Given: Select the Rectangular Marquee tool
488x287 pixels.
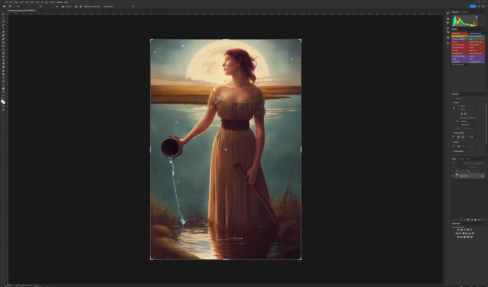Looking at the screenshot, I should [3, 18].
